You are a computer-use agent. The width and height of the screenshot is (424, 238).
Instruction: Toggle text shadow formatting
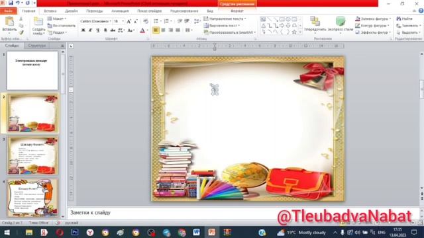[x=105, y=30]
